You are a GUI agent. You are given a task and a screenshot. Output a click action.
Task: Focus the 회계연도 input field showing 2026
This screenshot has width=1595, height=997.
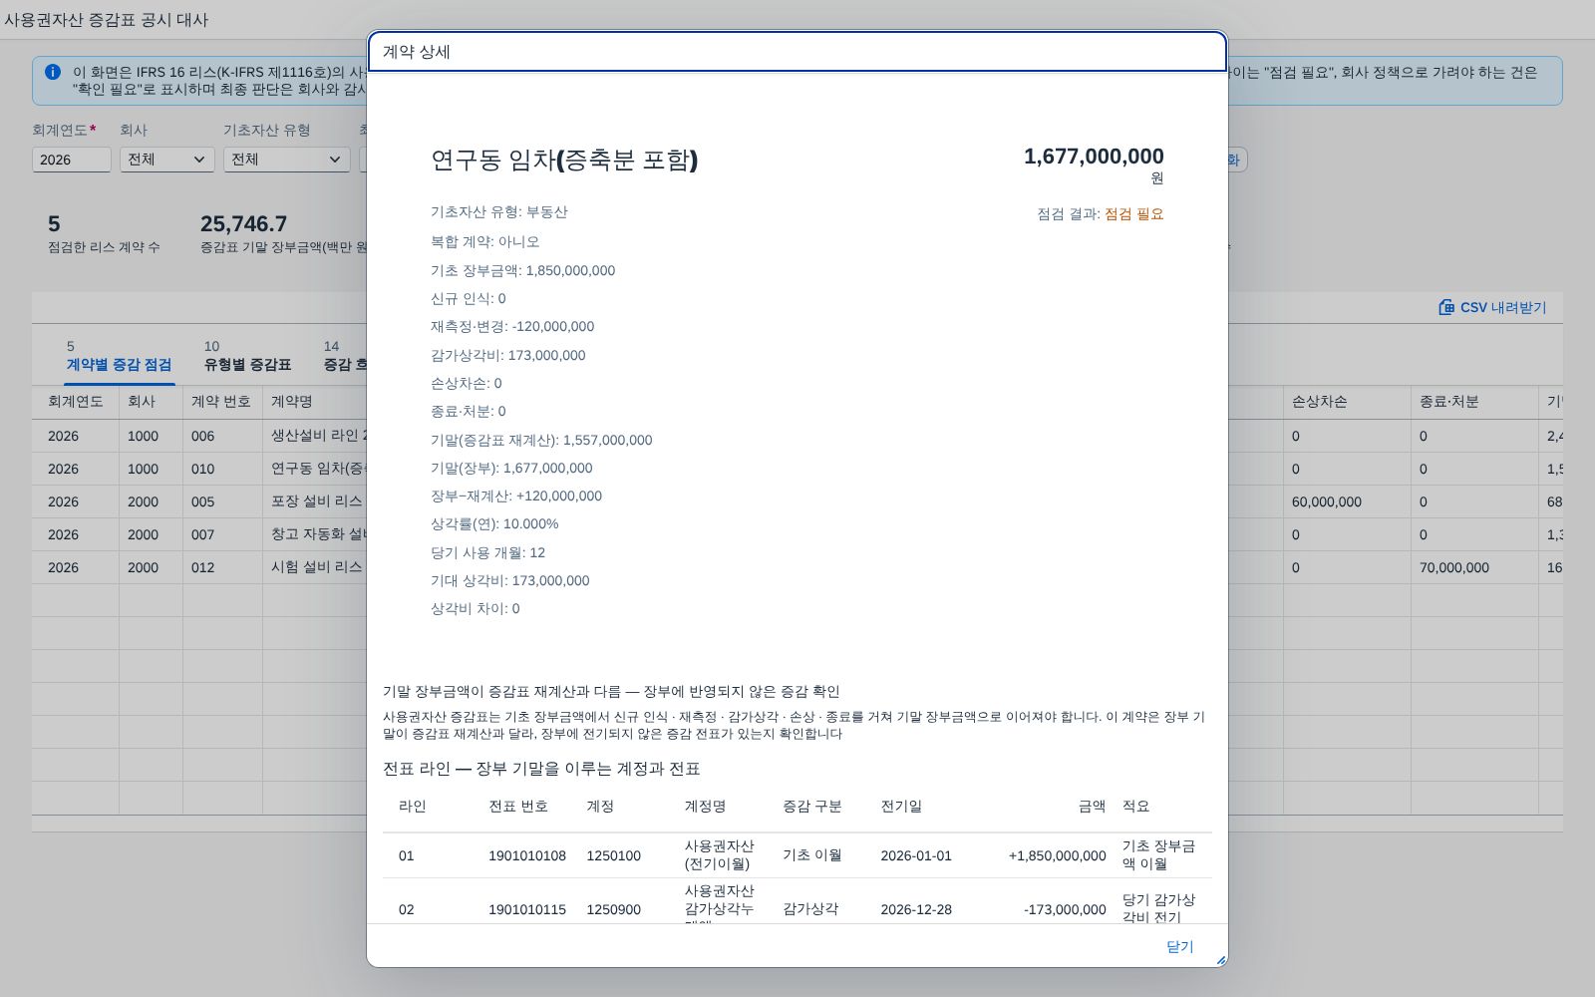[x=71, y=160]
